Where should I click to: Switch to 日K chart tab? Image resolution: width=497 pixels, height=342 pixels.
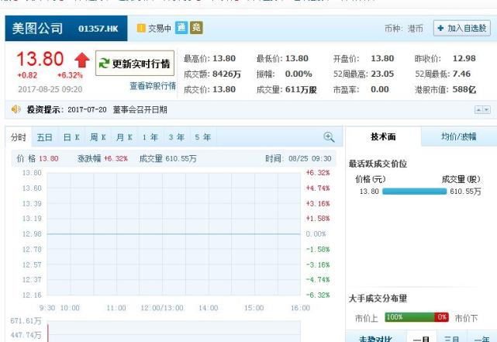(71, 137)
